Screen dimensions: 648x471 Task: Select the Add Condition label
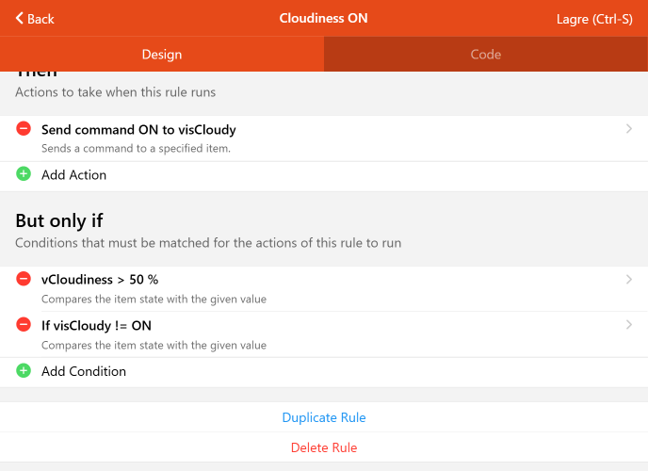pyautogui.click(x=84, y=371)
